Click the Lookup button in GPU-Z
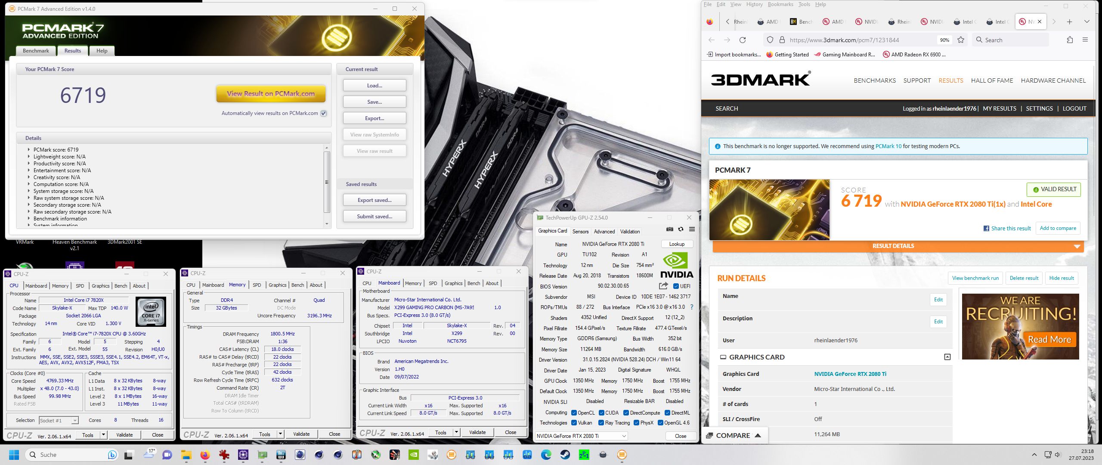 (x=677, y=244)
